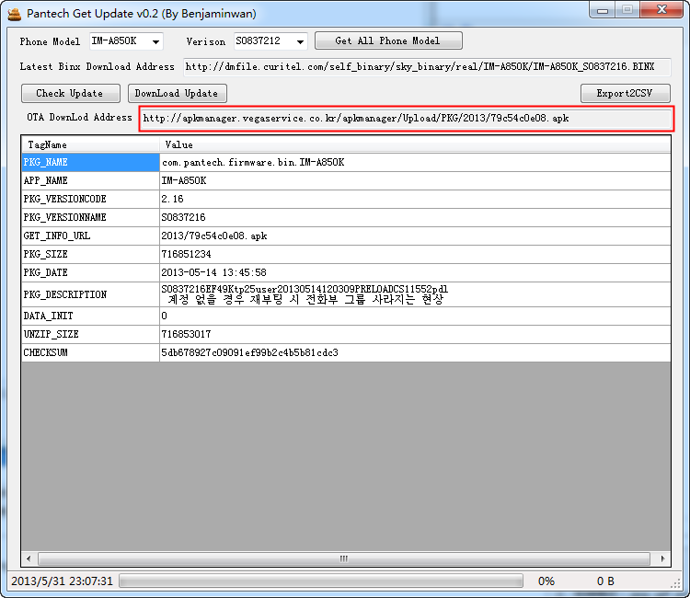Click the Get All Phone Model button
Screen dimensions: 690x598
[388, 40]
